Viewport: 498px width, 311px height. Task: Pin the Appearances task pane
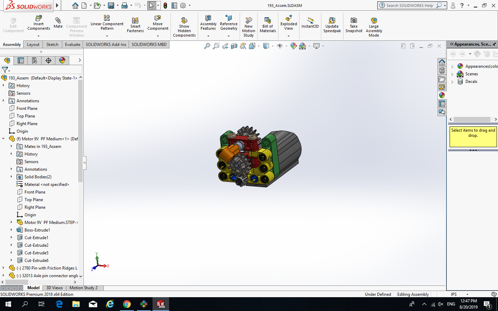tap(494, 44)
